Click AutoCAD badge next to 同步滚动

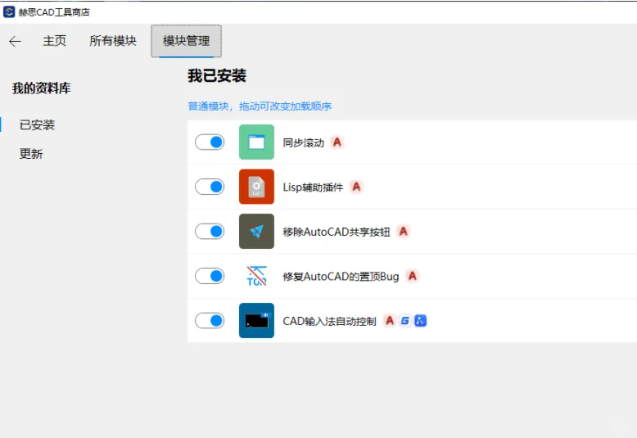337,142
